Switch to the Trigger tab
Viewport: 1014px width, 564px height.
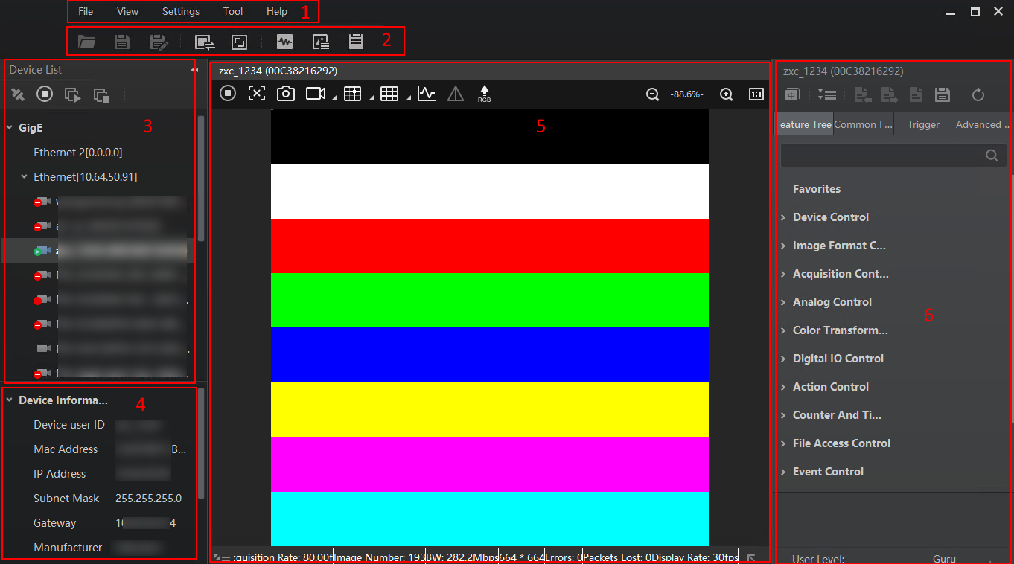(x=923, y=125)
